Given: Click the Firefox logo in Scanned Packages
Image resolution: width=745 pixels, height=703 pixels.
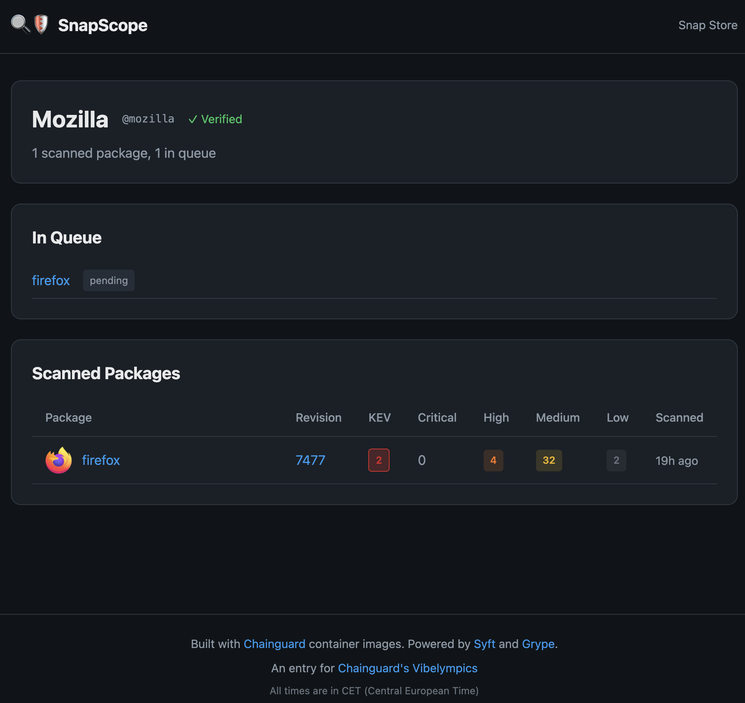Looking at the screenshot, I should tap(58, 460).
